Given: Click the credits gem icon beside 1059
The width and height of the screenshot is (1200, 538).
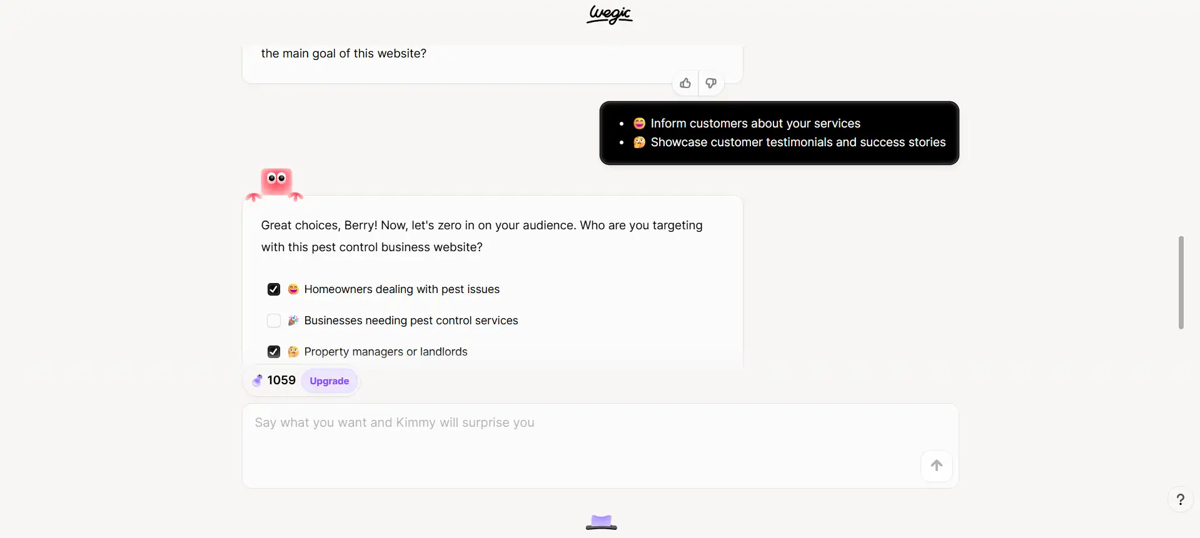Looking at the screenshot, I should tap(257, 381).
